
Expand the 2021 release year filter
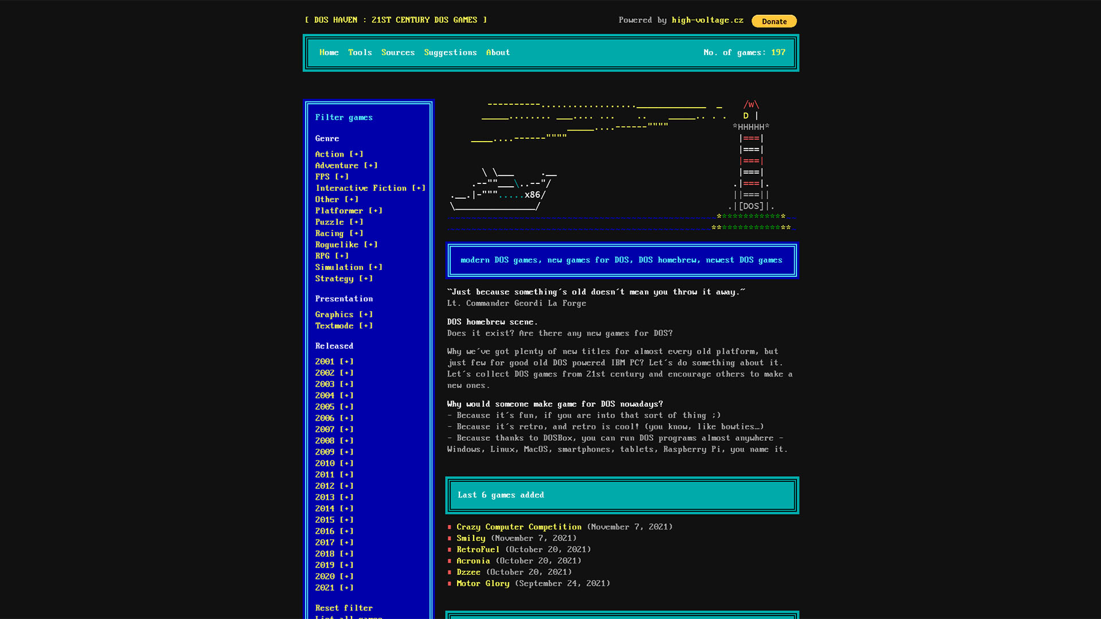pyautogui.click(x=334, y=587)
